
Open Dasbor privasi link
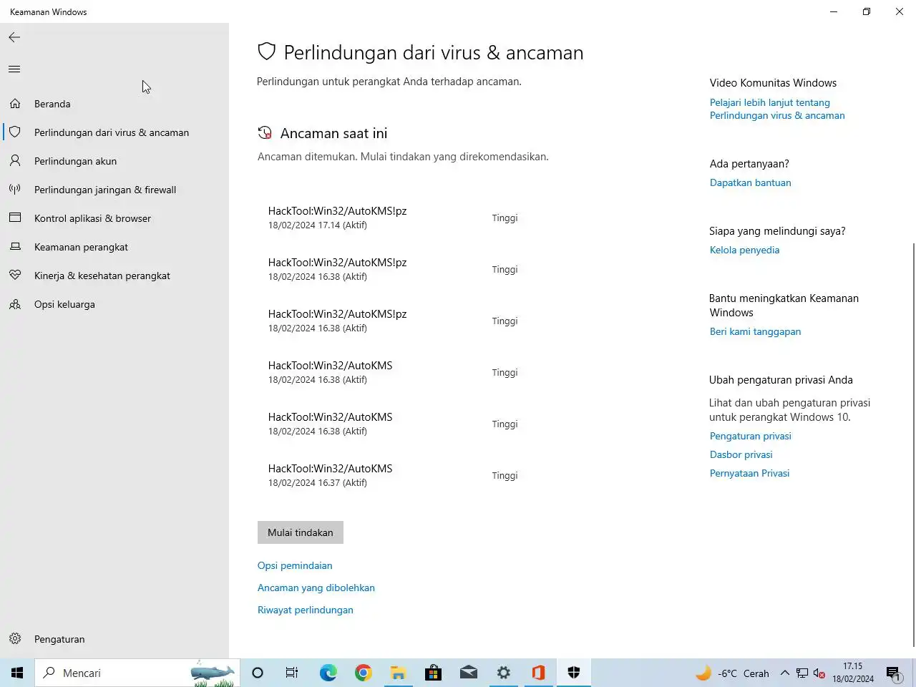click(x=741, y=454)
